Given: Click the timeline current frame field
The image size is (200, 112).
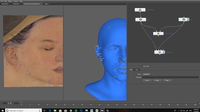Looking at the screenshot, I should click(16, 103).
